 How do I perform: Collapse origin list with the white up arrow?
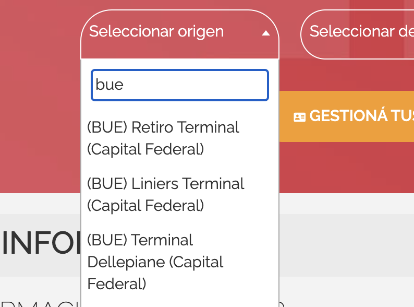point(265,33)
